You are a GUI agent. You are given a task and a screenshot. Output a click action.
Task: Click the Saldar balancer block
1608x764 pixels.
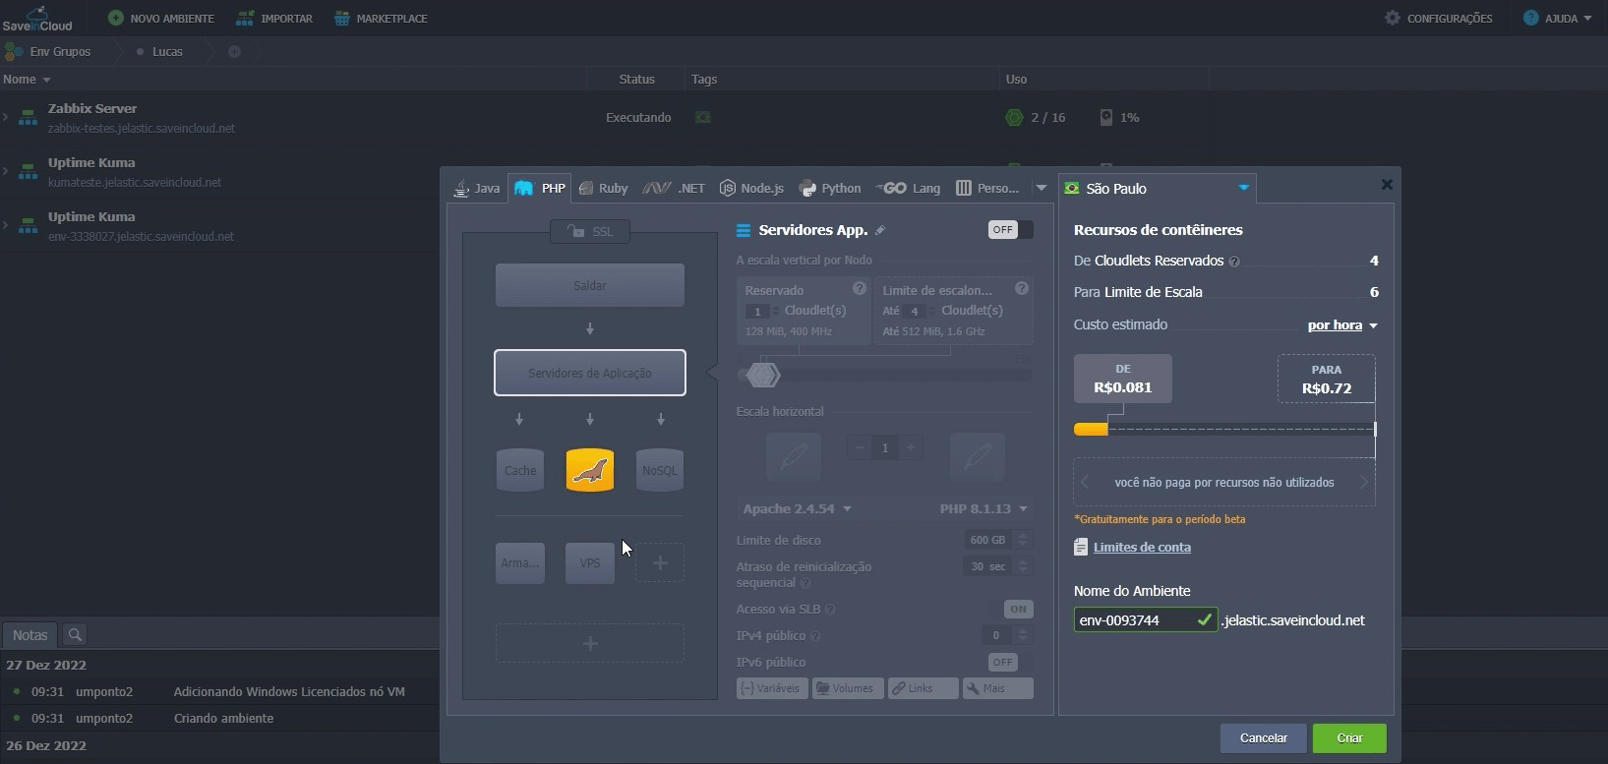590,285
